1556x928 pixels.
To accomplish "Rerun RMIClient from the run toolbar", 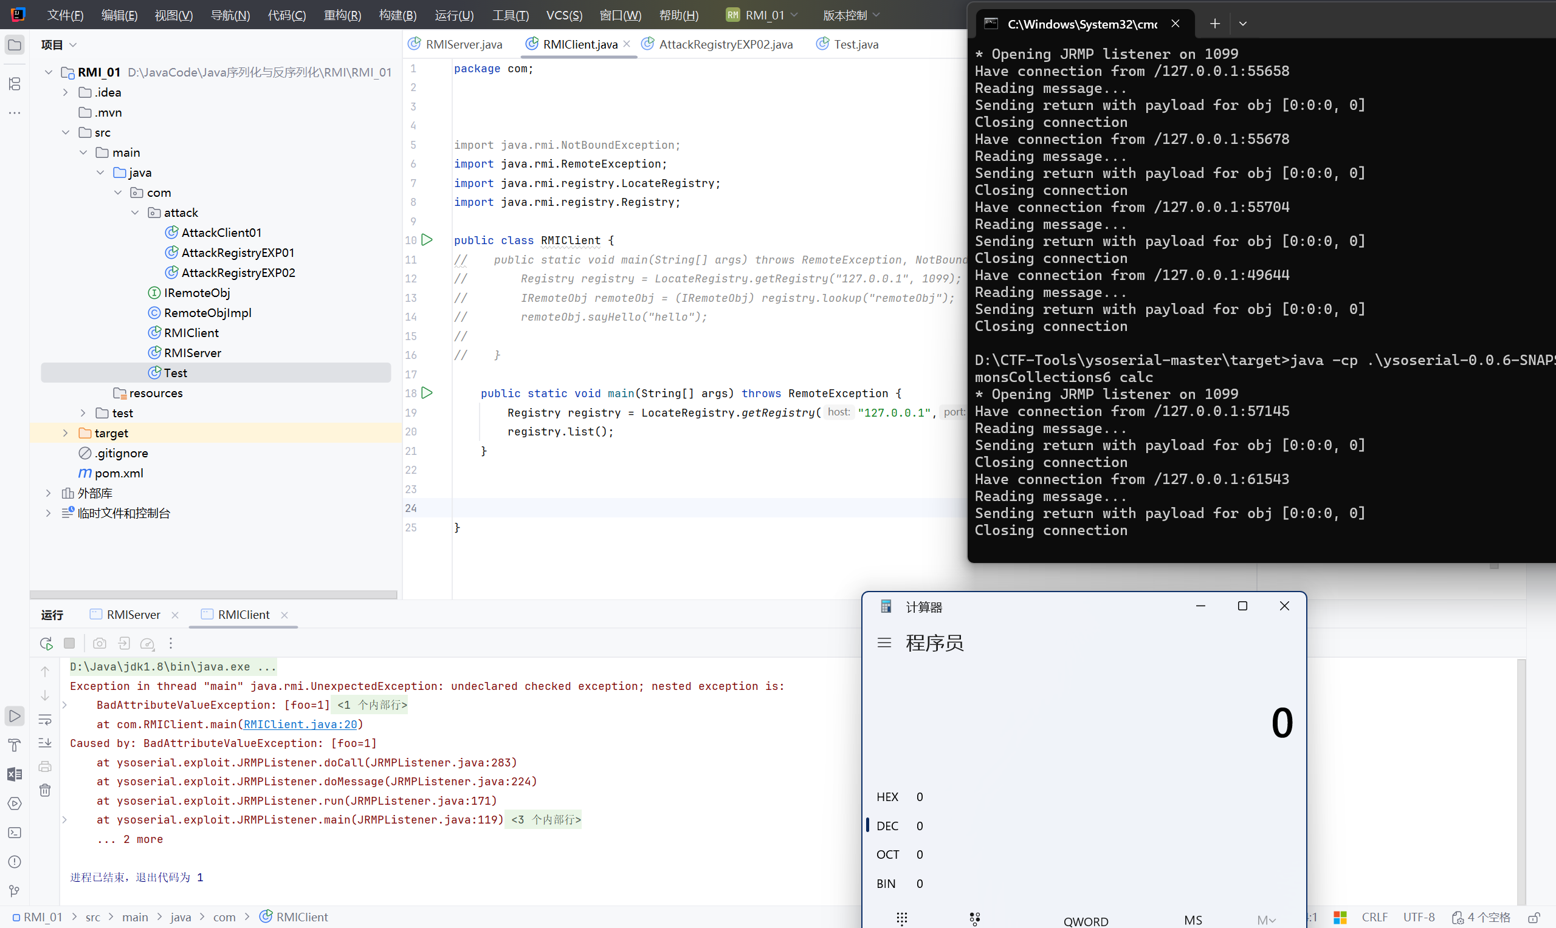I will pos(46,644).
